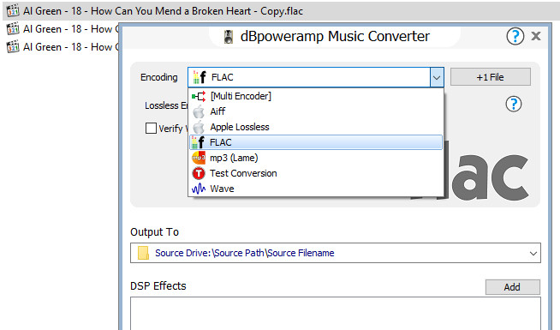Click the red Test Conversion icon
This screenshot has height=330, width=560.
click(x=199, y=173)
